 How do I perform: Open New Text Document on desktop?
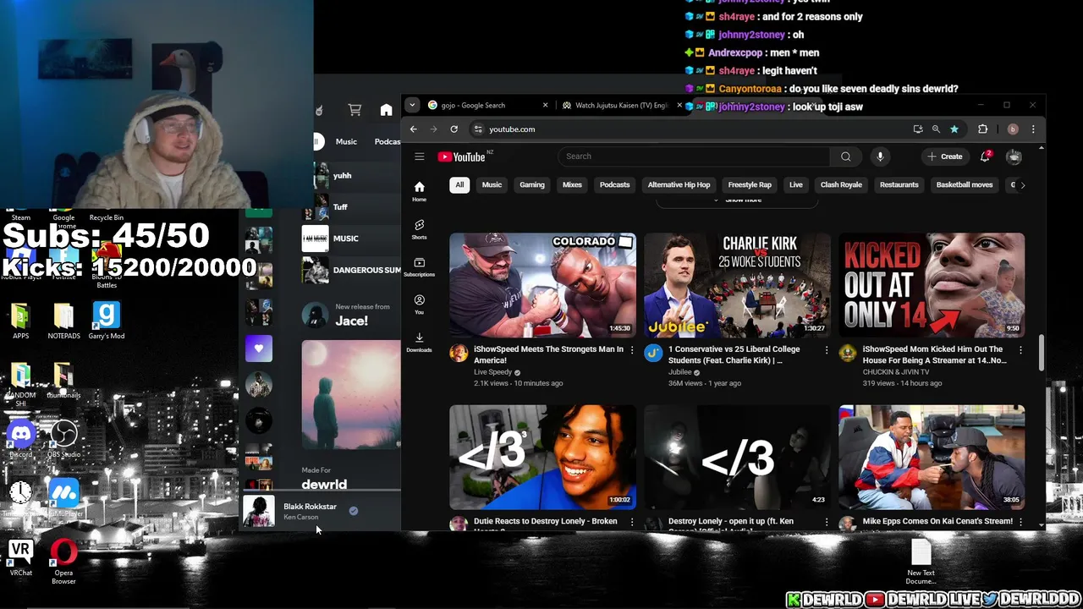click(x=921, y=562)
